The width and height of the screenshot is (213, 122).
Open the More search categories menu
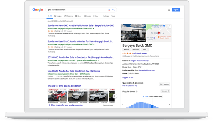pos(96,16)
